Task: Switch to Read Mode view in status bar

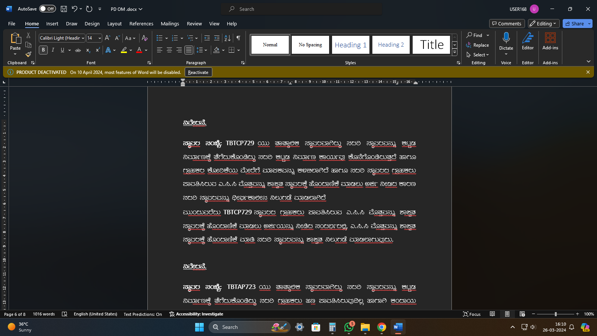Action: 492,314
